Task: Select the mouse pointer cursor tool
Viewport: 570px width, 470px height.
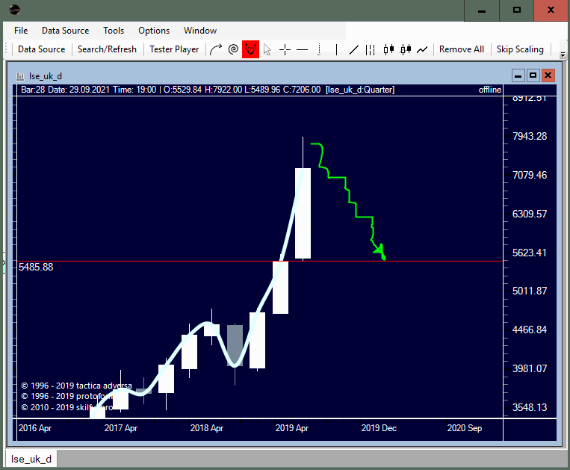Action: pyautogui.click(x=267, y=49)
